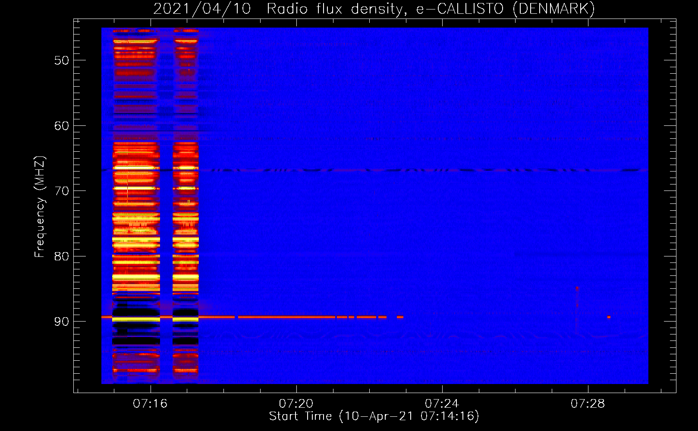The width and height of the screenshot is (698, 431).
Task: Click the 70 frequency tick label
Action: point(62,191)
